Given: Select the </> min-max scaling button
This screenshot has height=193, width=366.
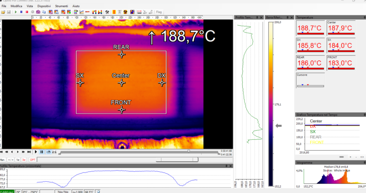Looking at the screenshot, I should click(11, 160).
